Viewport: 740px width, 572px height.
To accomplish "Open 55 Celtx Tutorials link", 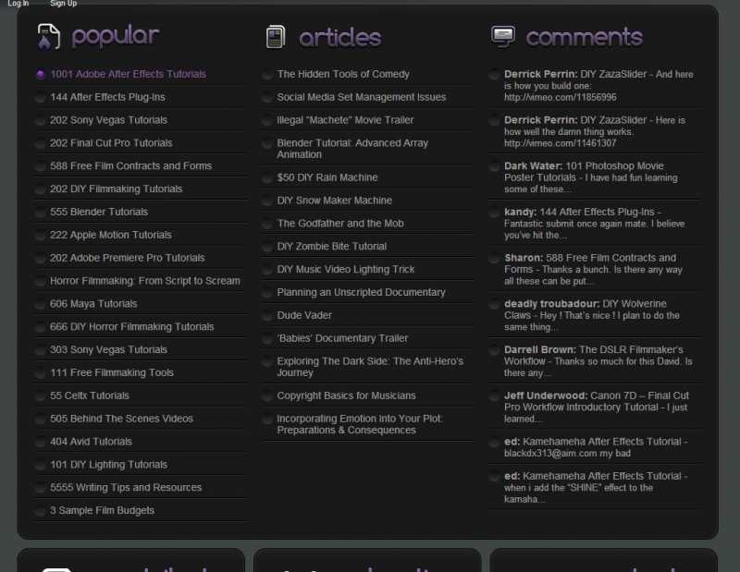I will pos(90,396).
